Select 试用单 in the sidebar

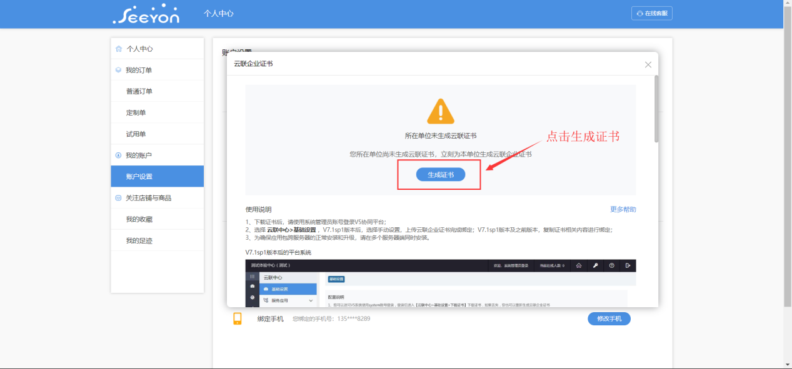pos(158,134)
